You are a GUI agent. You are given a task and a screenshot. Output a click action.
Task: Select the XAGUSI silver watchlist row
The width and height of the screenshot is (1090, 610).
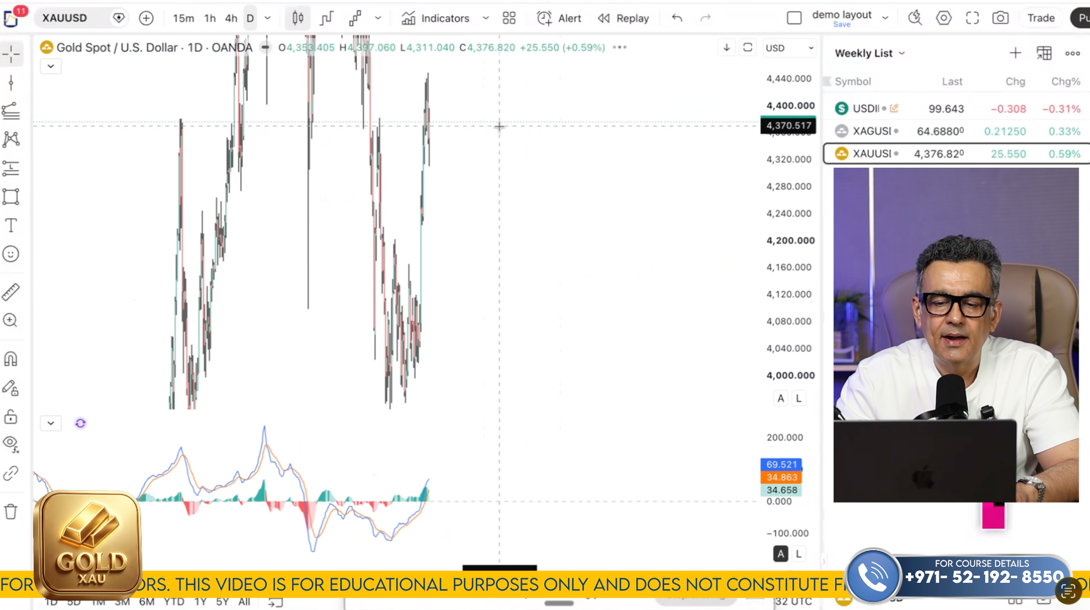tap(956, 131)
